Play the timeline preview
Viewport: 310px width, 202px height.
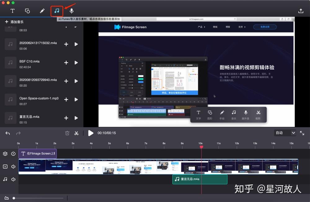(x=91, y=133)
